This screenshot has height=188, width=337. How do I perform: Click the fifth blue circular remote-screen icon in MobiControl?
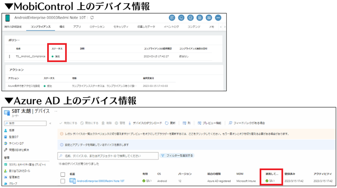pyautogui.click(x=209, y=18)
